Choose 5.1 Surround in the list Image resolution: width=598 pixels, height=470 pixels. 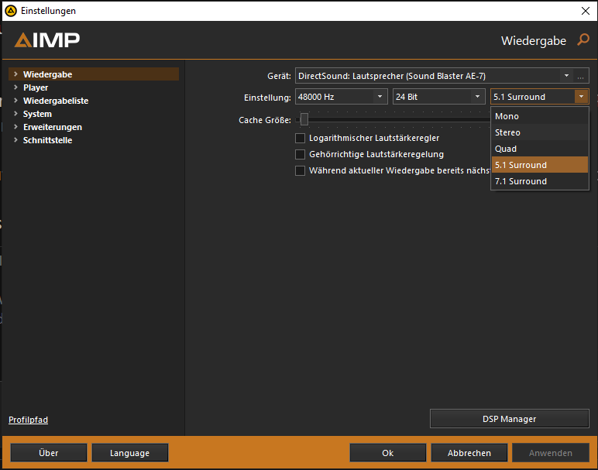click(540, 165)
